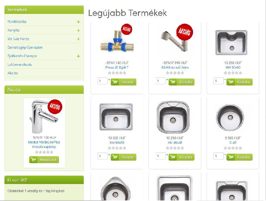Click the Akciós badge on S2-Kihúzható fejes

184,32
